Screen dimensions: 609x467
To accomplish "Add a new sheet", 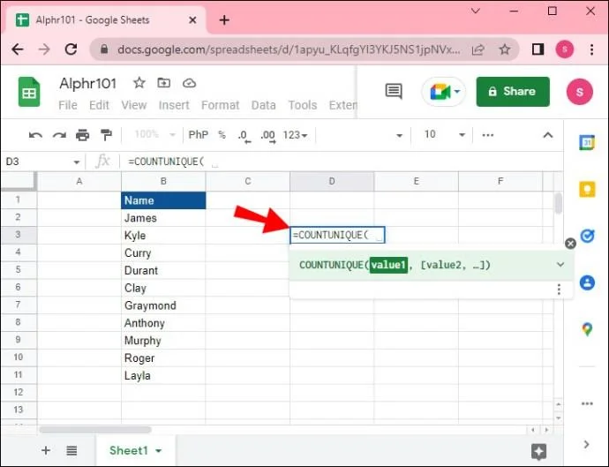I will (x=46, y=450).
